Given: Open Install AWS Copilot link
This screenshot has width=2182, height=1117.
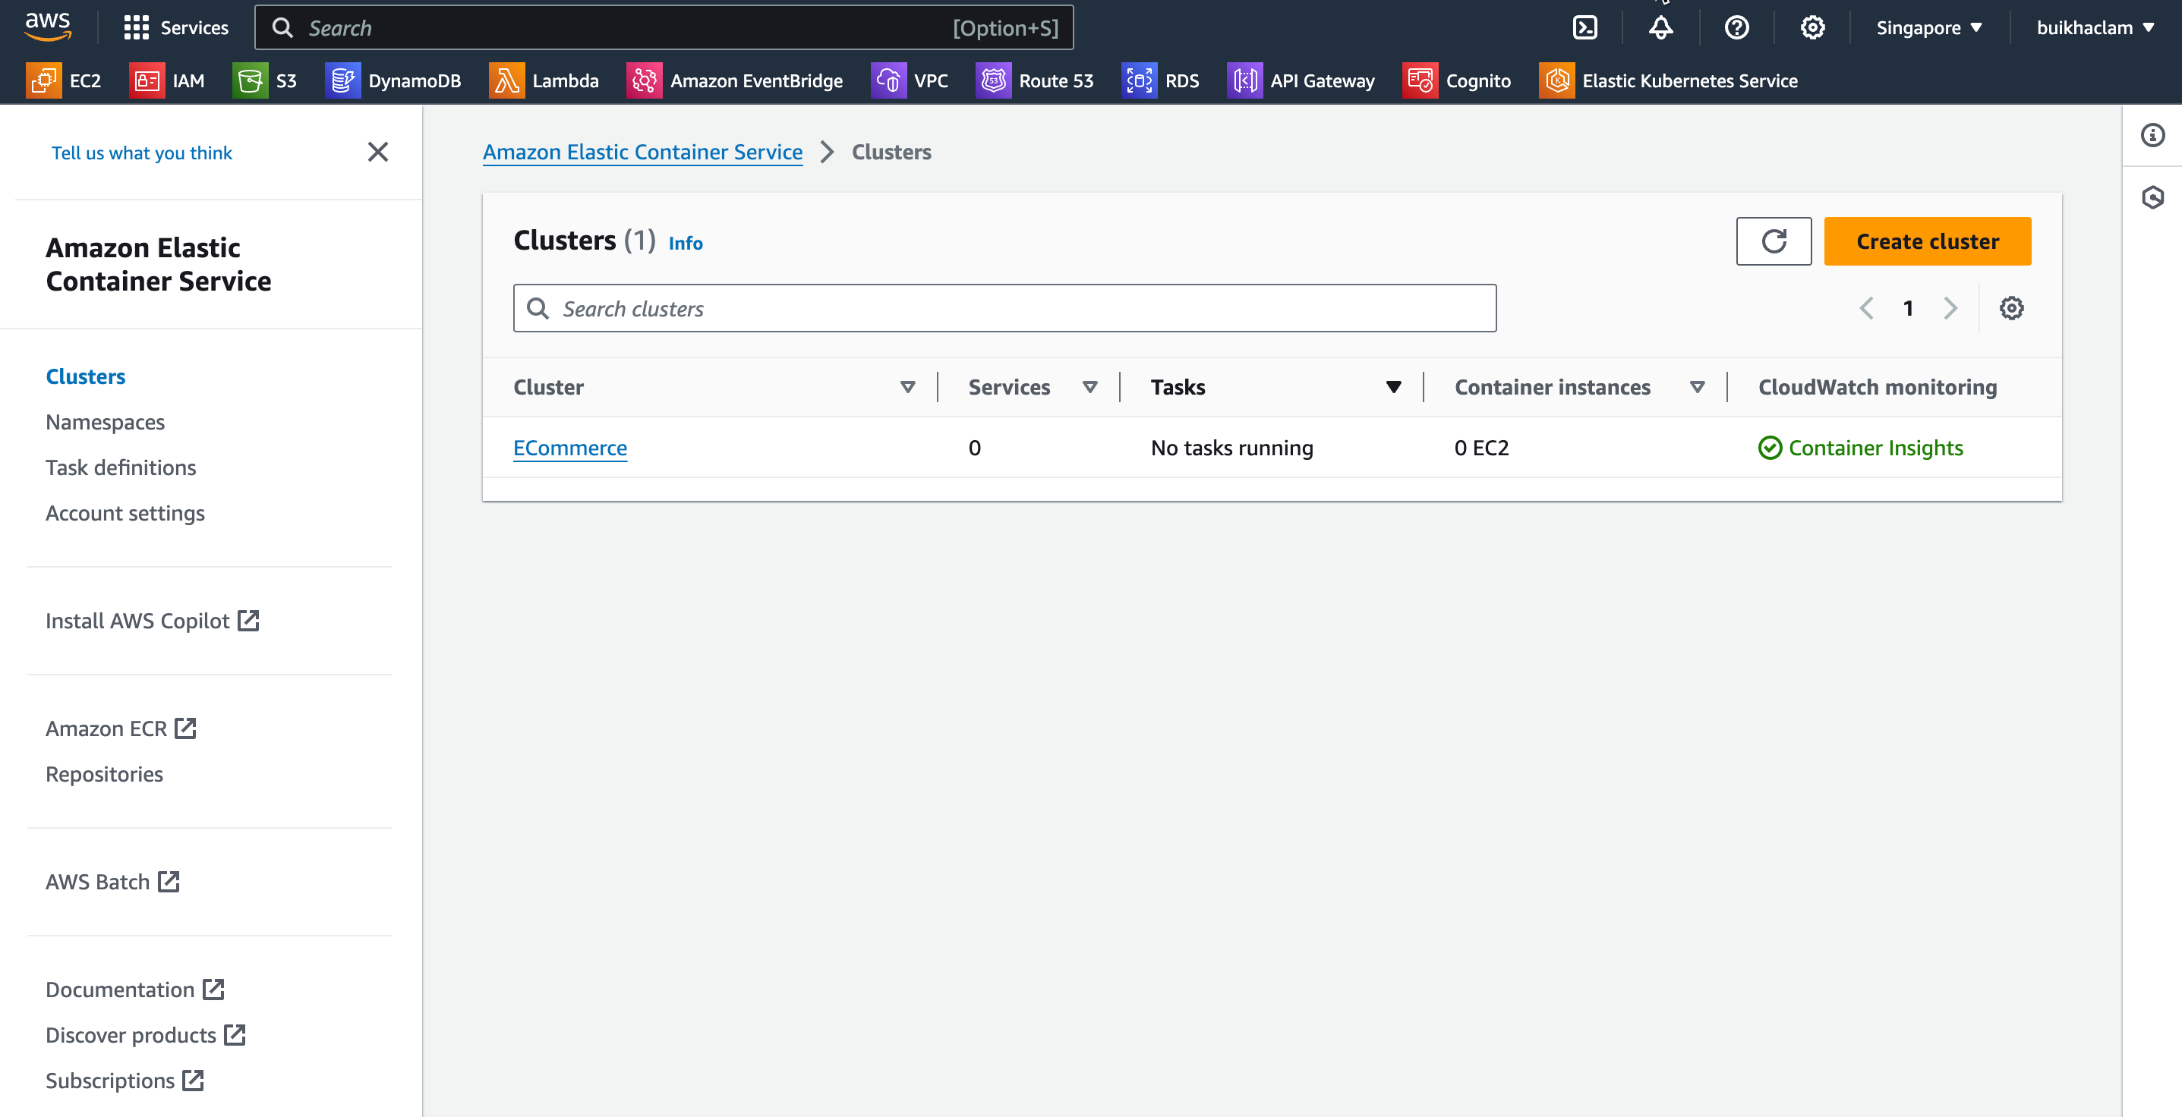Looking at the screenshot, I should [x=153, y=621].
